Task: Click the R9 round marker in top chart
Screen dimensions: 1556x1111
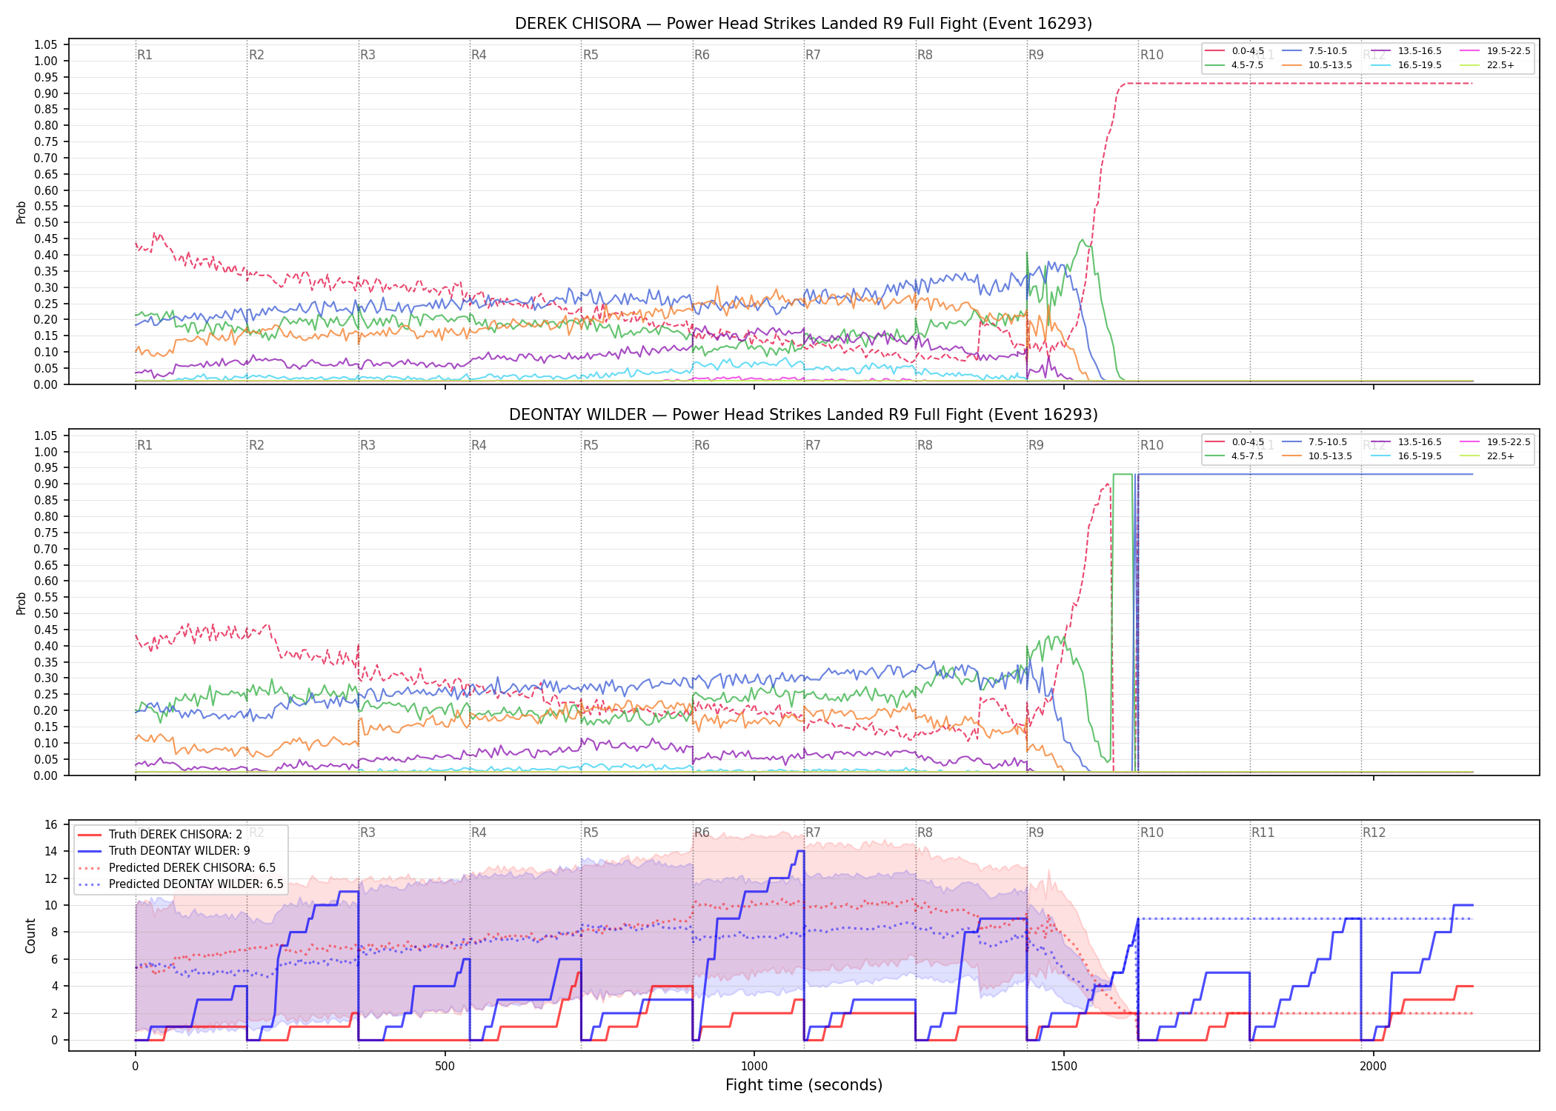Action: [x=1036, y=55]
